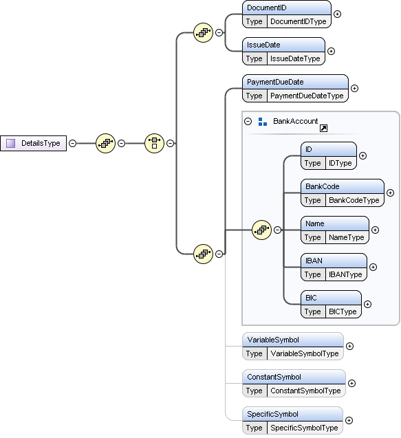Click the purple square icon in DetailsType

(10, 143)
